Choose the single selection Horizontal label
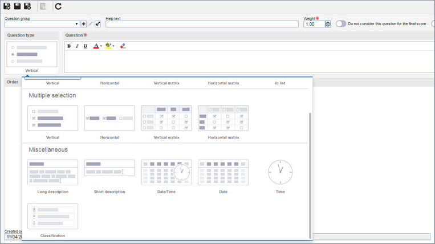 [x=109, y=83]
